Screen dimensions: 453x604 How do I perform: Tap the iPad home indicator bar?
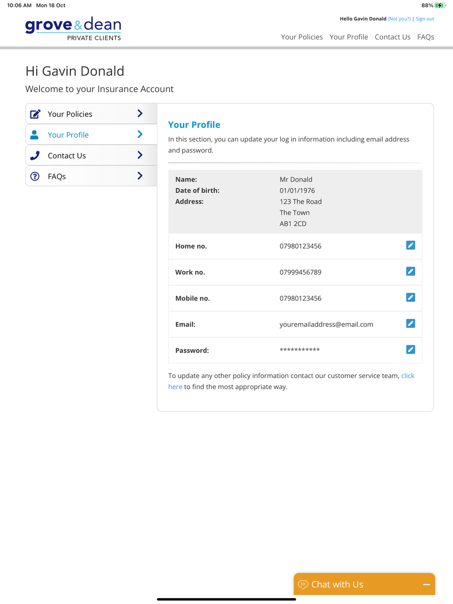(226, 599)
